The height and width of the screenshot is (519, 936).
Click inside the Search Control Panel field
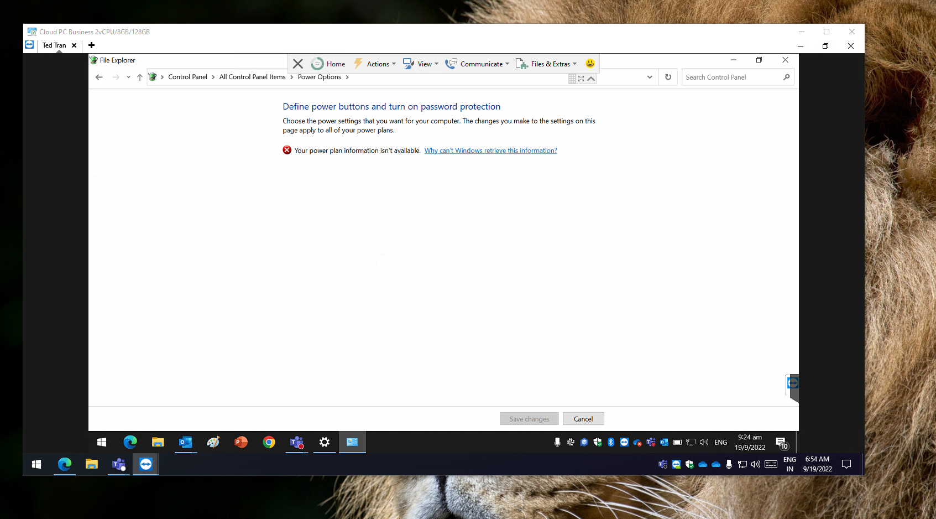point(730,77)
